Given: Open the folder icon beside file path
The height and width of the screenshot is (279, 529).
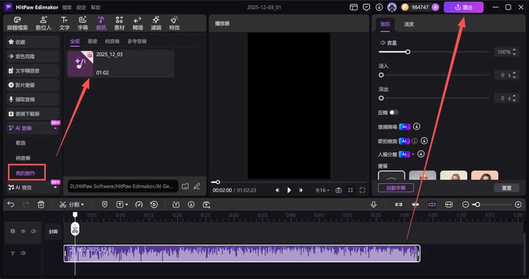Looking at the screenshot, I should [x=185, y=186].
